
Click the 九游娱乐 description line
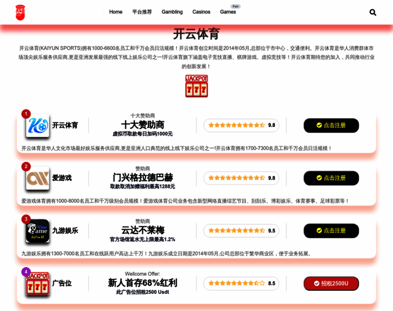pyautogui.click(x=166, y=253)
